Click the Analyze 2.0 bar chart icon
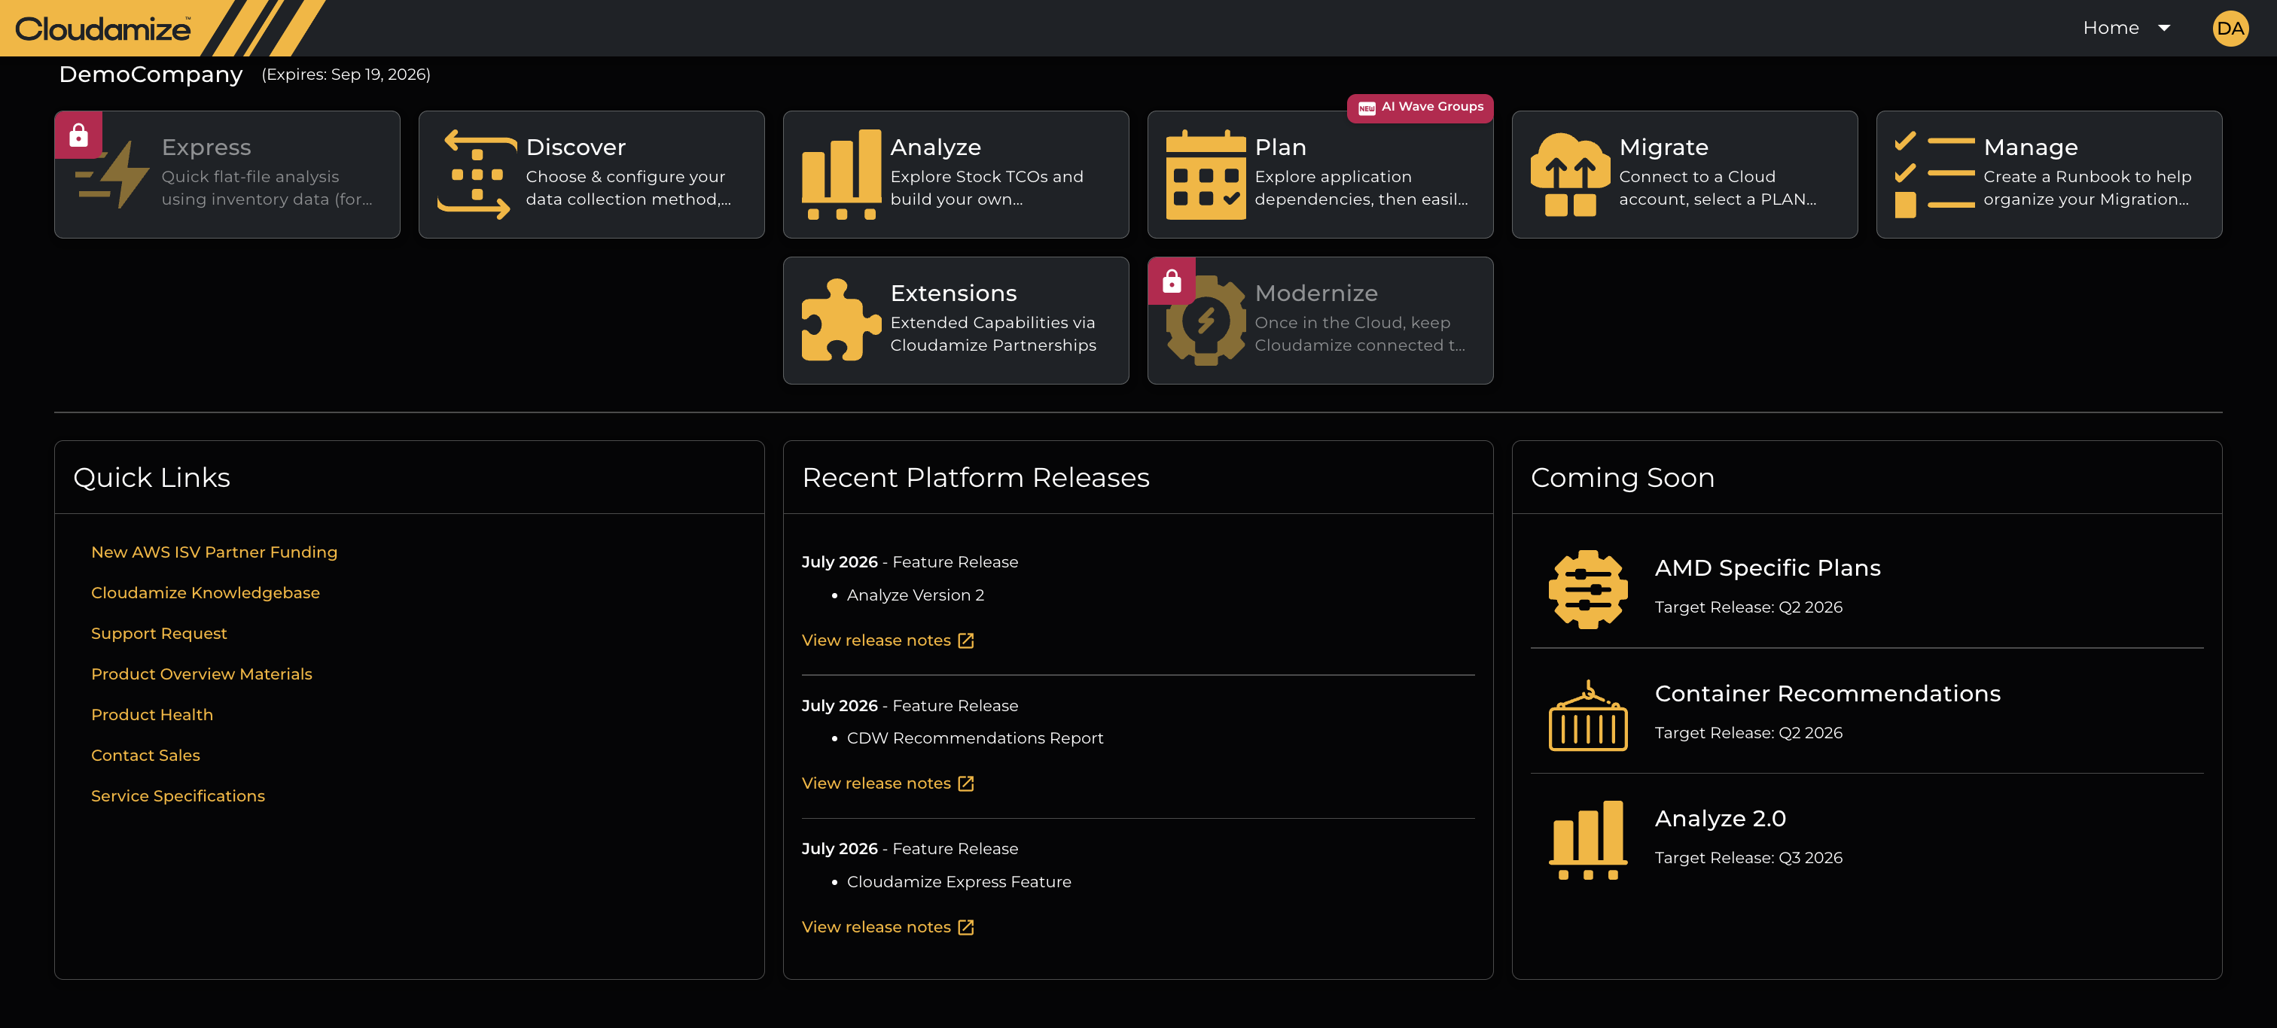2277x1028 pixels. pyautogui.click(x=1587, y=840)
